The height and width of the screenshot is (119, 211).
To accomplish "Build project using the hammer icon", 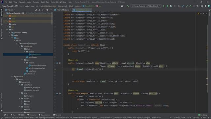I will pos(128,6).
